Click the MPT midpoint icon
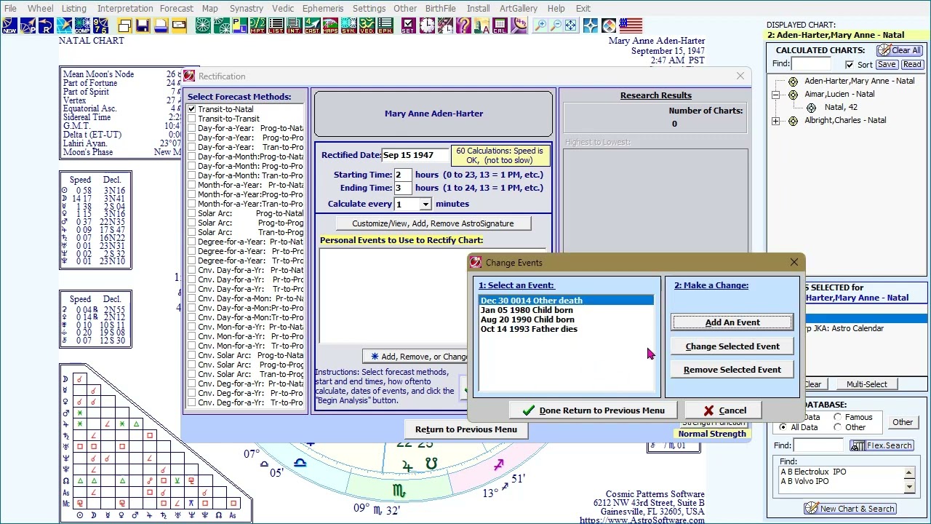The image size is (931, 524). (x=257, y=26)
